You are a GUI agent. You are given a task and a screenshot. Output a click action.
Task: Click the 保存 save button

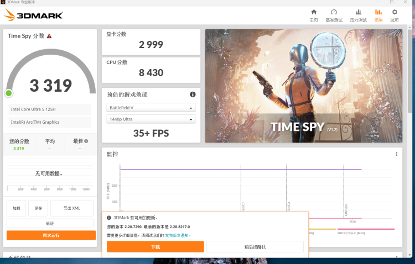pos(38,208)
